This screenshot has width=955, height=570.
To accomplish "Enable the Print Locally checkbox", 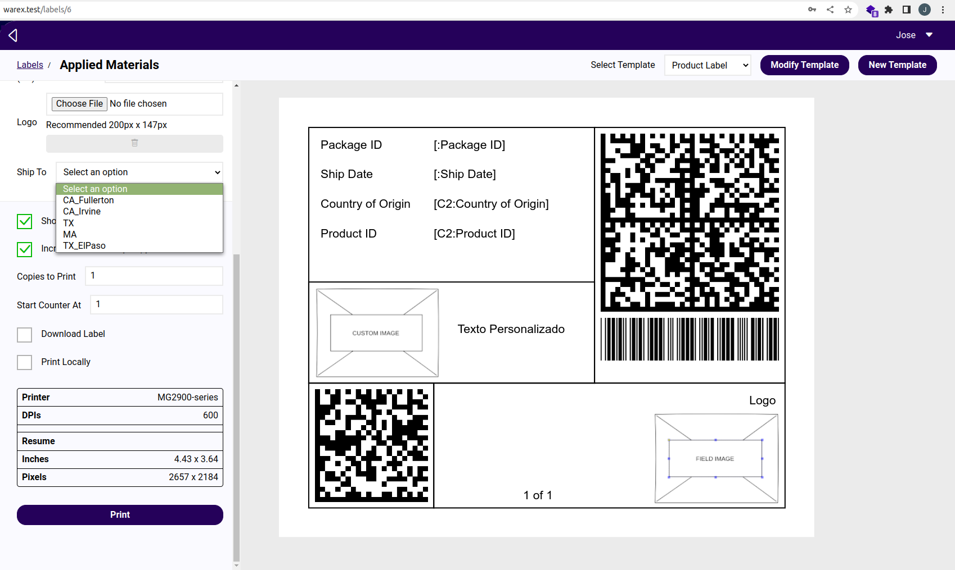I will pyautogui.click(x=25, y=363).
